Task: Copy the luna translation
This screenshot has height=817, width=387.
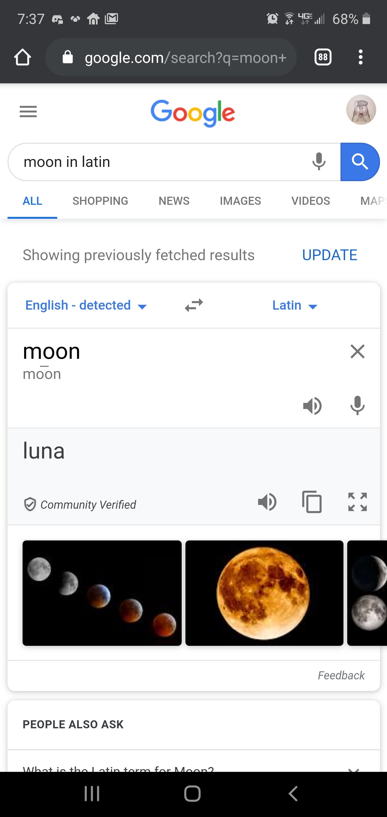Action: pos(312,502)
